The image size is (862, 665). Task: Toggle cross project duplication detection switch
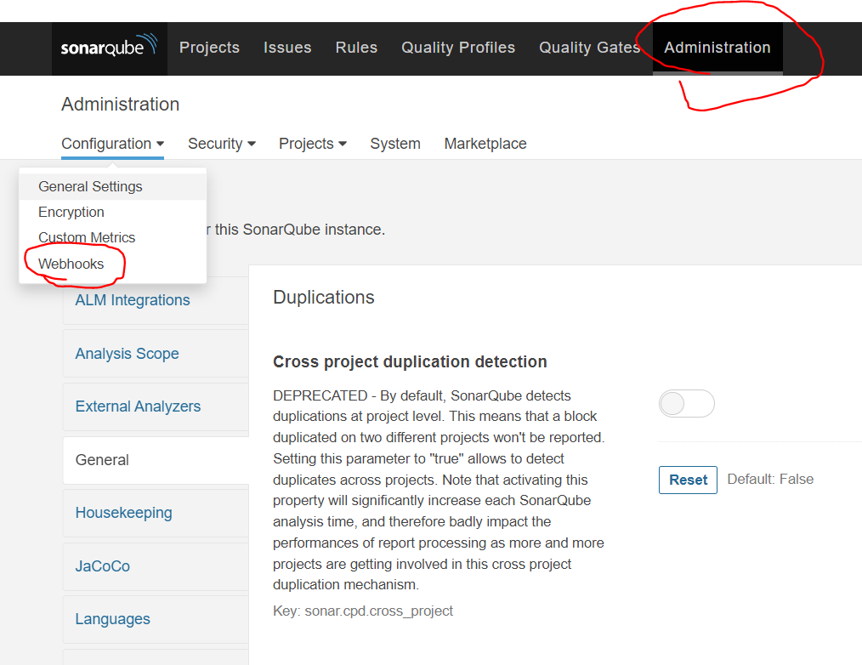(x=687, y=404)
